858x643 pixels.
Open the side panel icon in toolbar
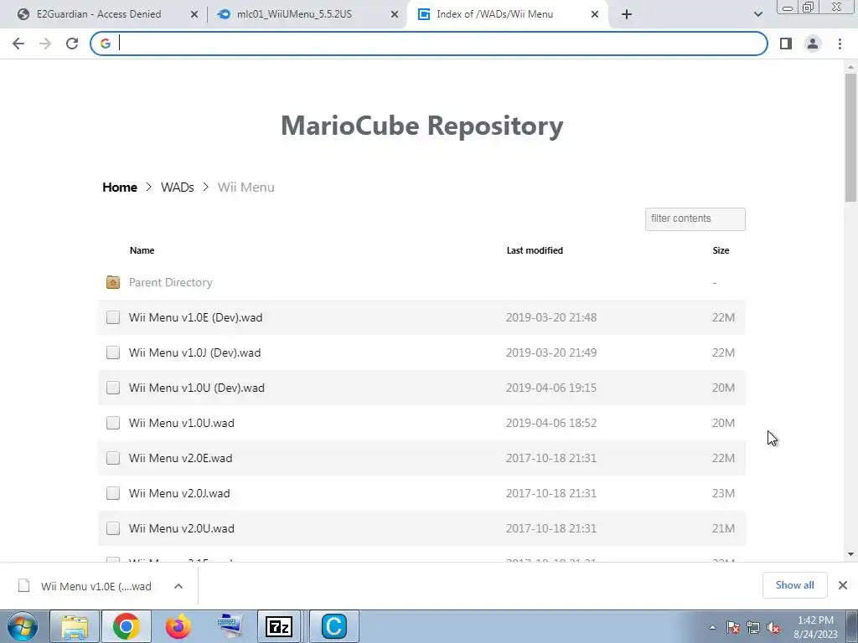786,44
